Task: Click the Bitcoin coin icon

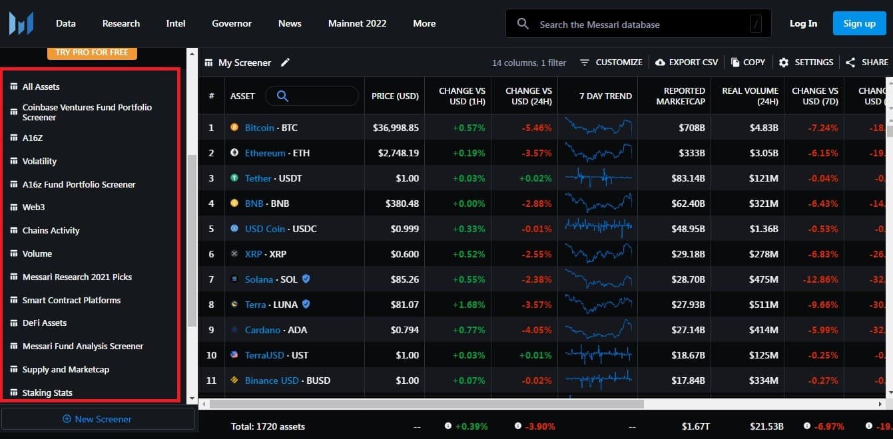Action: click(x=234, y=128)
